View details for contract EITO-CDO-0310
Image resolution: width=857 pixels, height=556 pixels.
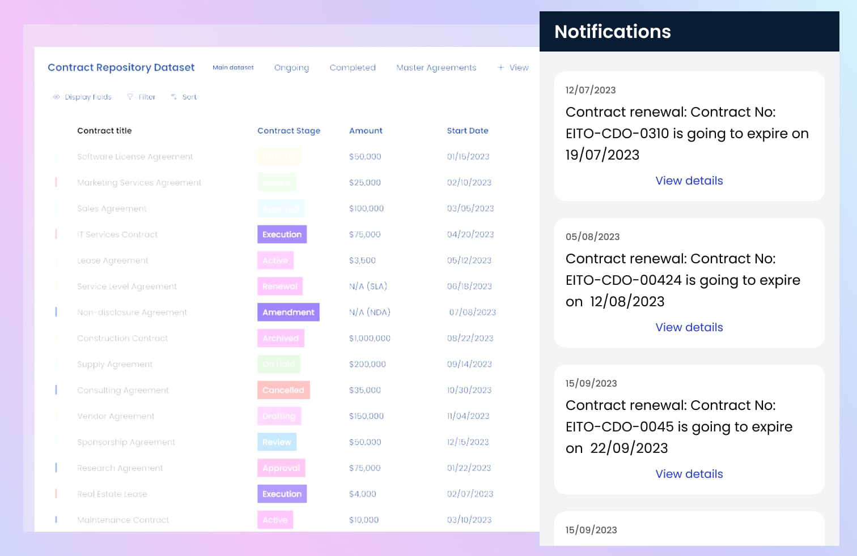[689, 181]
